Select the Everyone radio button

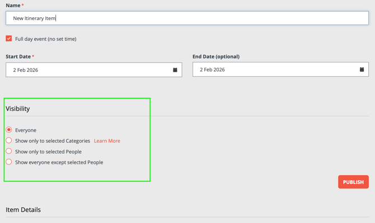pyautogui.click(x=9, y=130)
